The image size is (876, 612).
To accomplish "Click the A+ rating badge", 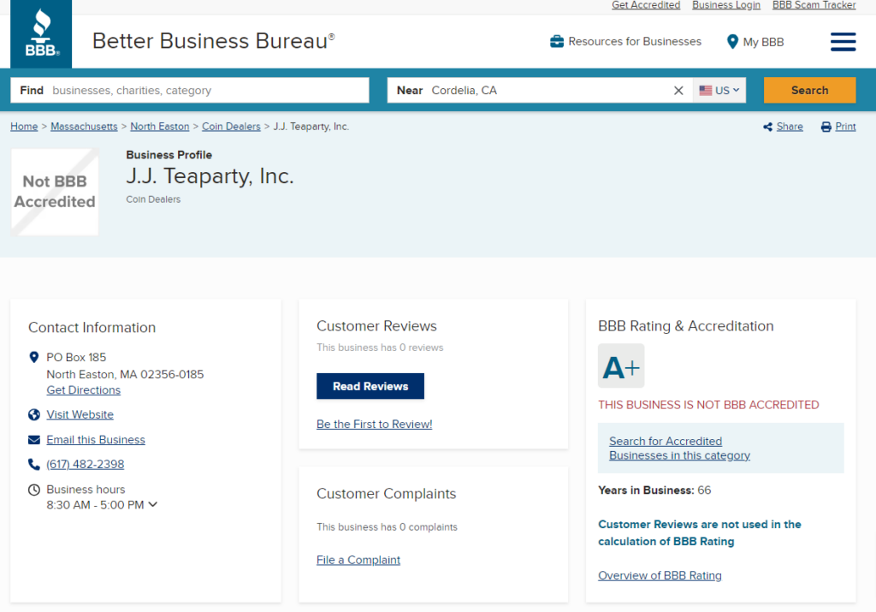I will (x=621, y=366).
